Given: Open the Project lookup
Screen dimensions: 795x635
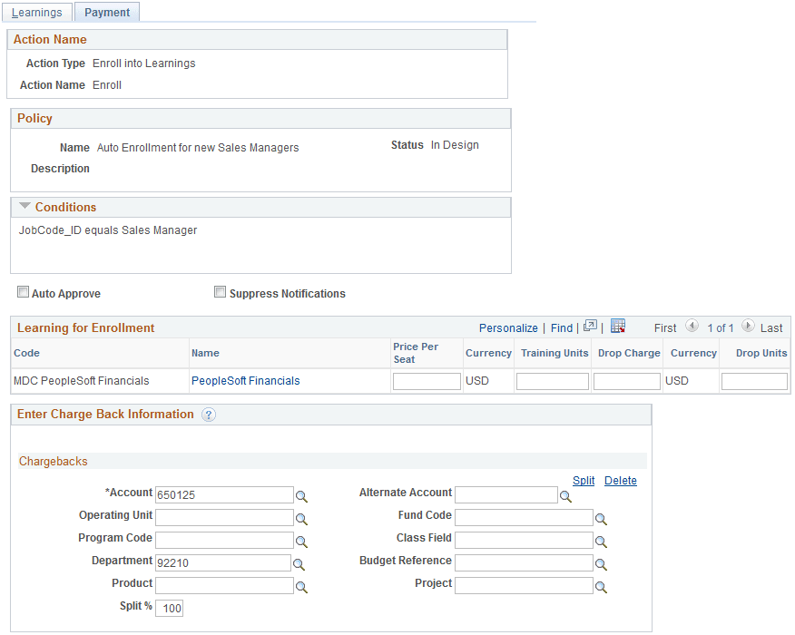Looking at the screenshot, I should (x=601, y=586).
